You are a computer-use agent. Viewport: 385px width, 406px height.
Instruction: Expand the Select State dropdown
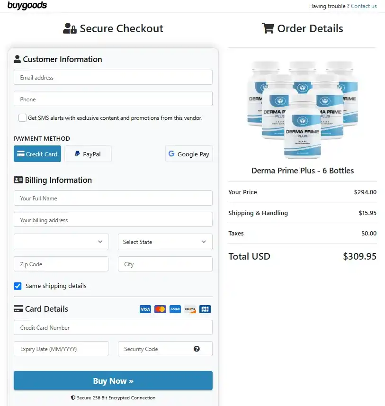[165, 242]
